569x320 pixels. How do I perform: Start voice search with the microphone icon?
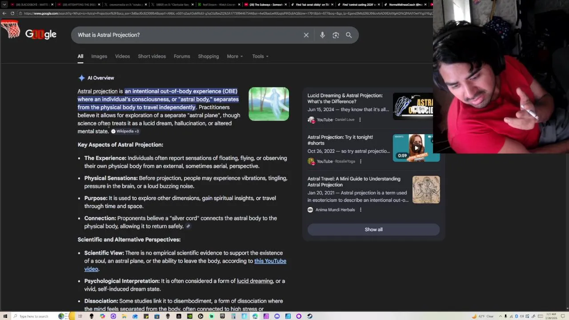coord(322,35)
